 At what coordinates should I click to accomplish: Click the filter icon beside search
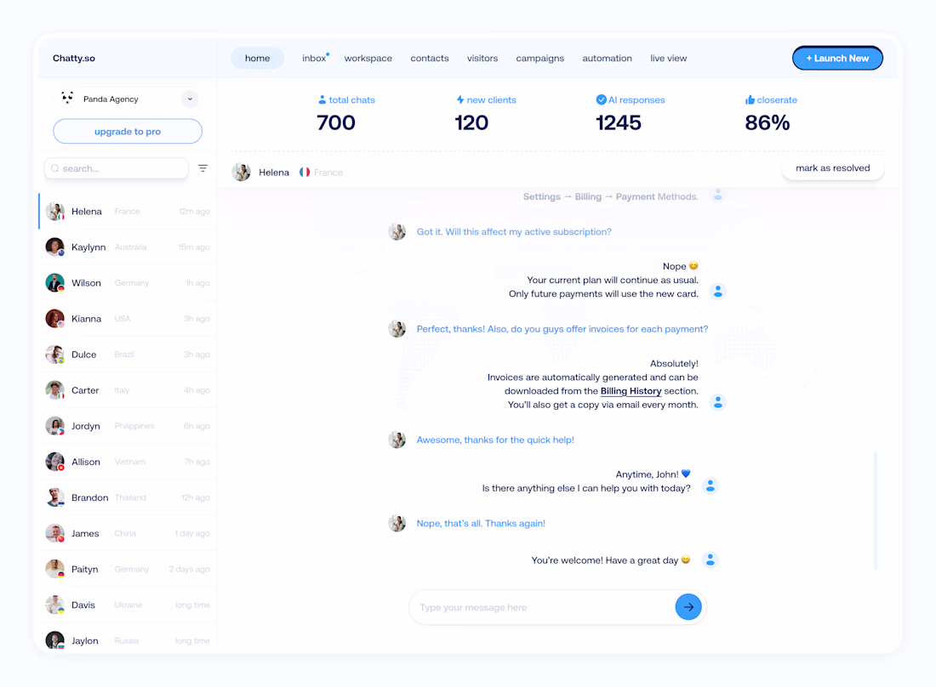(x=203, y=168)
